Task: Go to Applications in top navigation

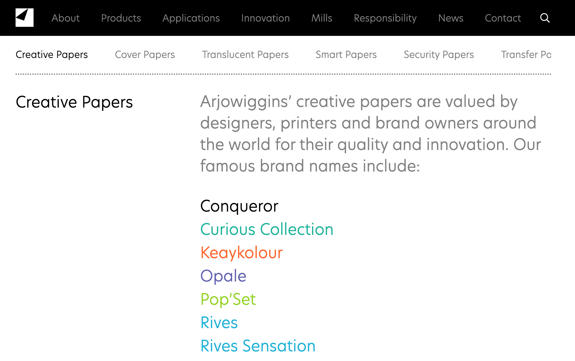Action: click(191, 18)
